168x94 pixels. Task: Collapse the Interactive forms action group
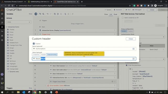click(x=7, y=27)
